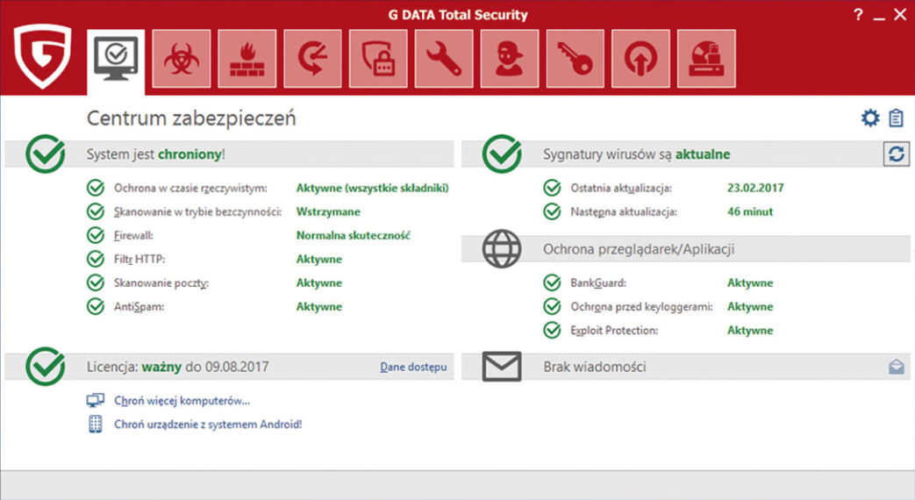Open the Password Manager shield-lock tab
This screenshot has width=915, height=500.
[x=378, y=59]
